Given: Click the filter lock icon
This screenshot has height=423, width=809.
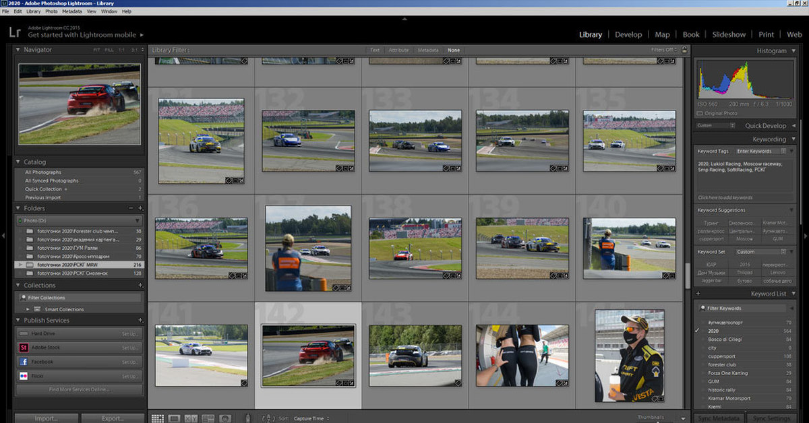Looking at the screenshot, I should (684, 50).
